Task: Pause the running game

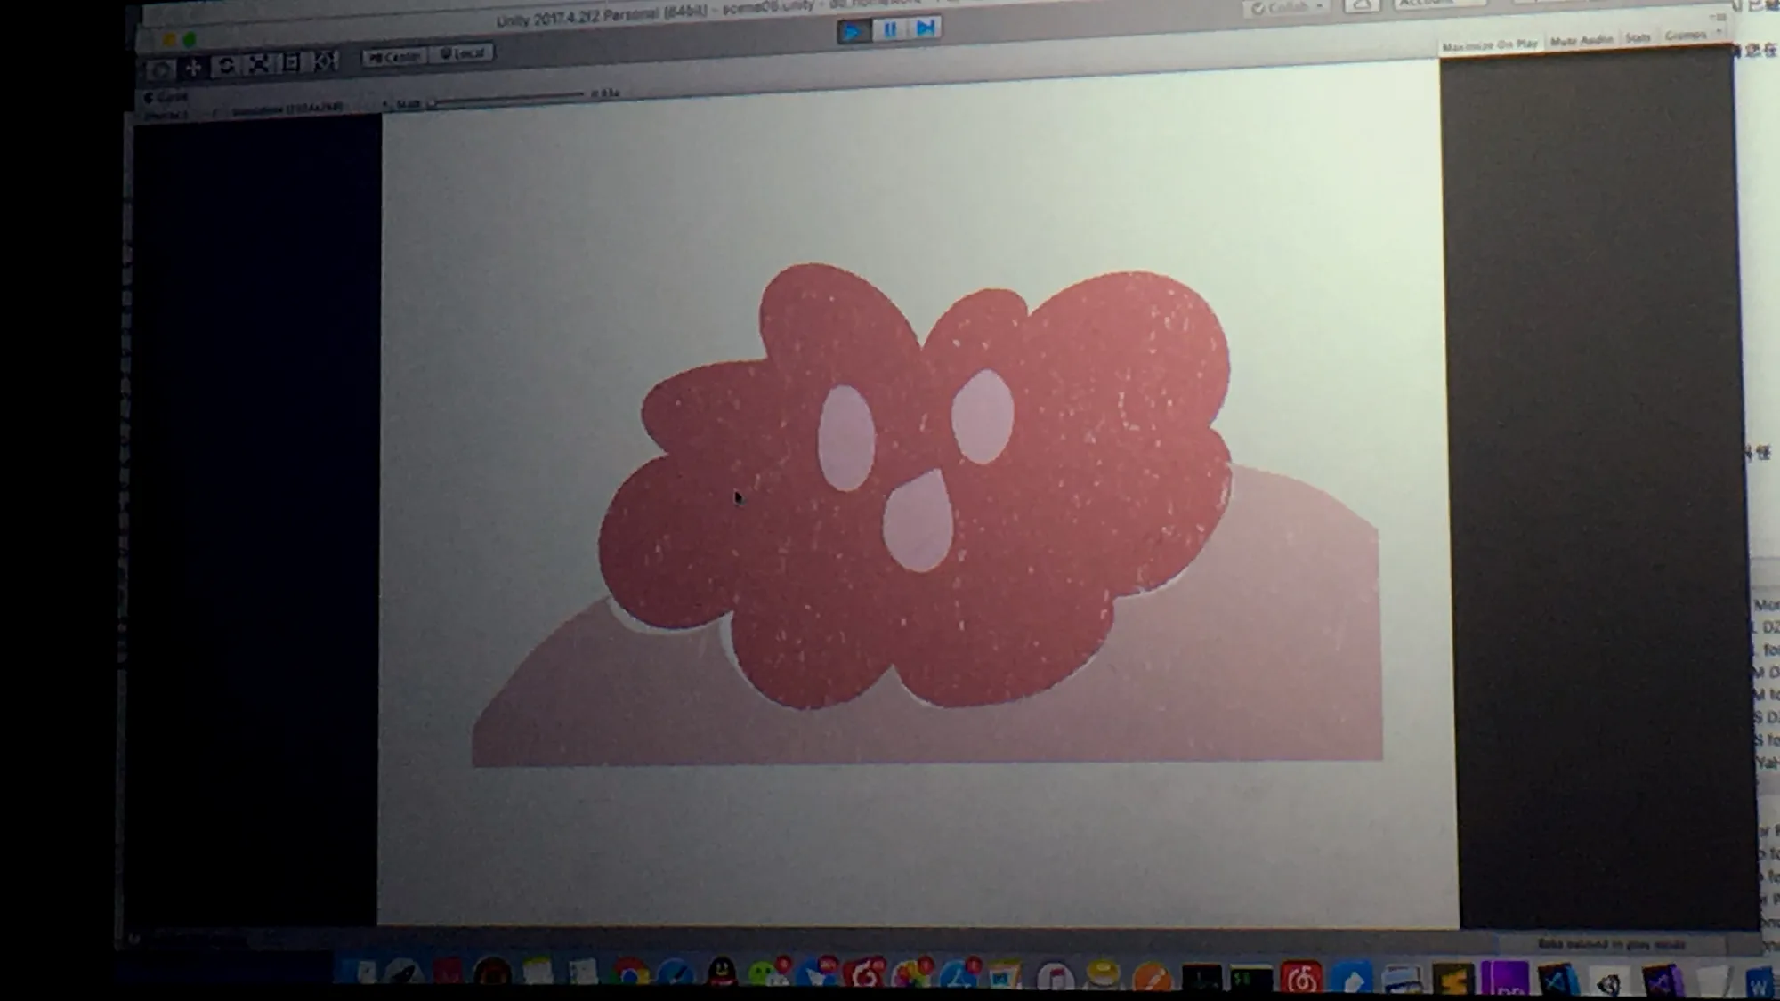Action: pyautogui.click(x=889, y=30)
